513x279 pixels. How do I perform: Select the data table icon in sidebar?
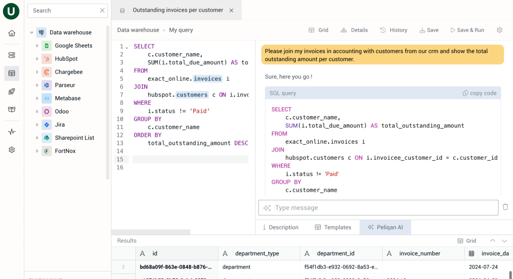[x=12, y=73]
